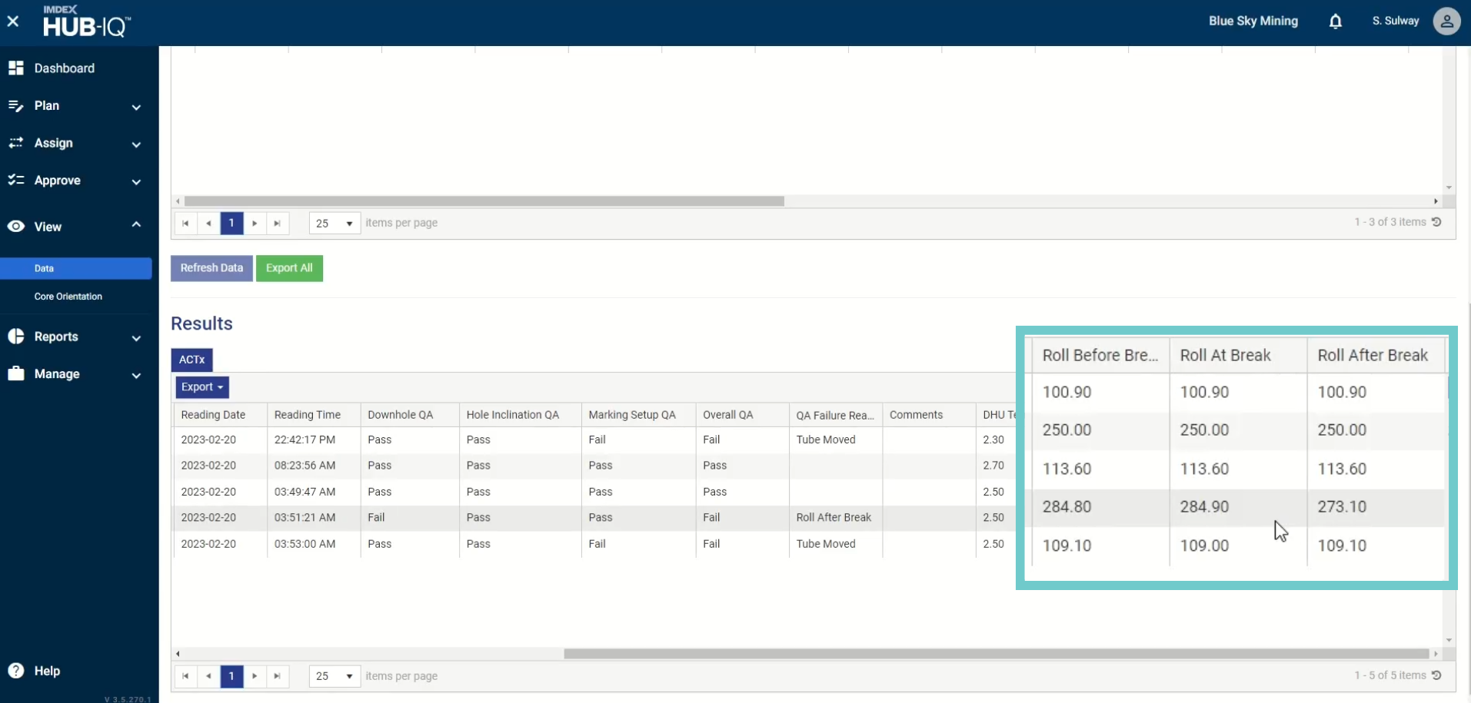Go to previous page in results pager

click(208, 676)
